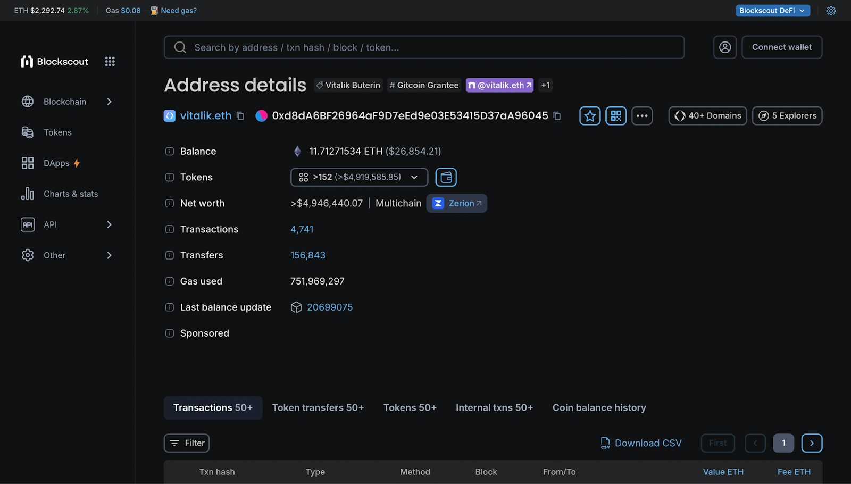
Task: Click the Gas $0.08 price indicator
Action: [x=123, y=11]
